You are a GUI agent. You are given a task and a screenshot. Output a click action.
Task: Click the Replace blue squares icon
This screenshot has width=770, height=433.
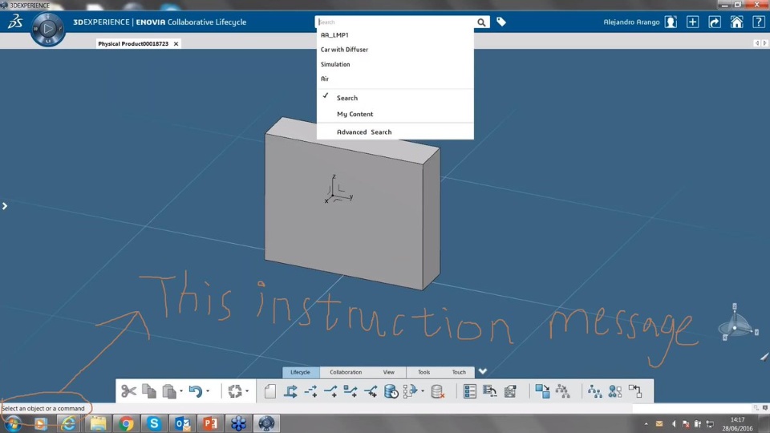click(542, 391)
